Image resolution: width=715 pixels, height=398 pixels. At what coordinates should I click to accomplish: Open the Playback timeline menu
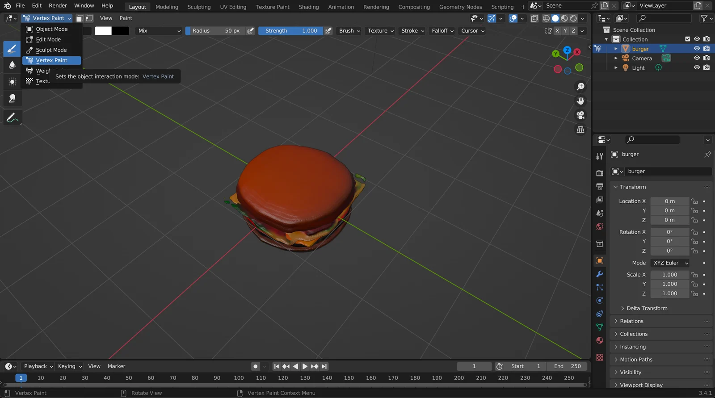(38, 366)
